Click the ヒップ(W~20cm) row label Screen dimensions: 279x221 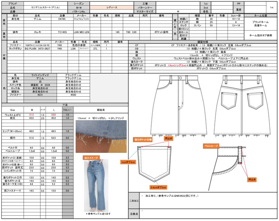[x=13, y=131]
